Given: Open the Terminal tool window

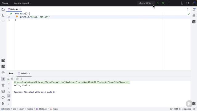Looking at the screenshot, I should tap(3, 91).
